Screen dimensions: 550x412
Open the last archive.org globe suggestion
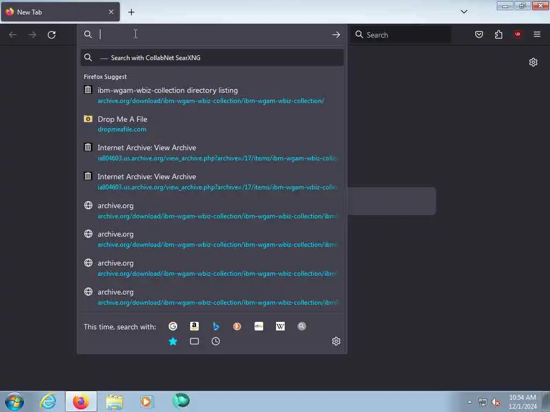point(212,297)
